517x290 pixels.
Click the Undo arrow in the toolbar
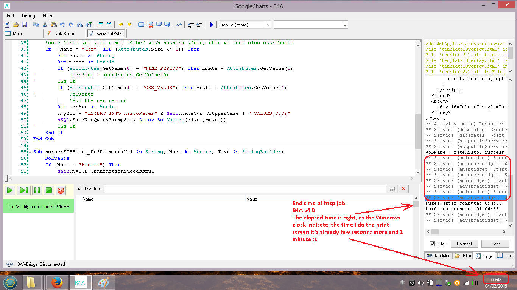pos(62,25)
